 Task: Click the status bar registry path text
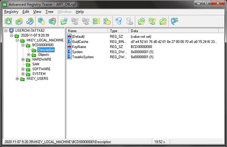58,142
